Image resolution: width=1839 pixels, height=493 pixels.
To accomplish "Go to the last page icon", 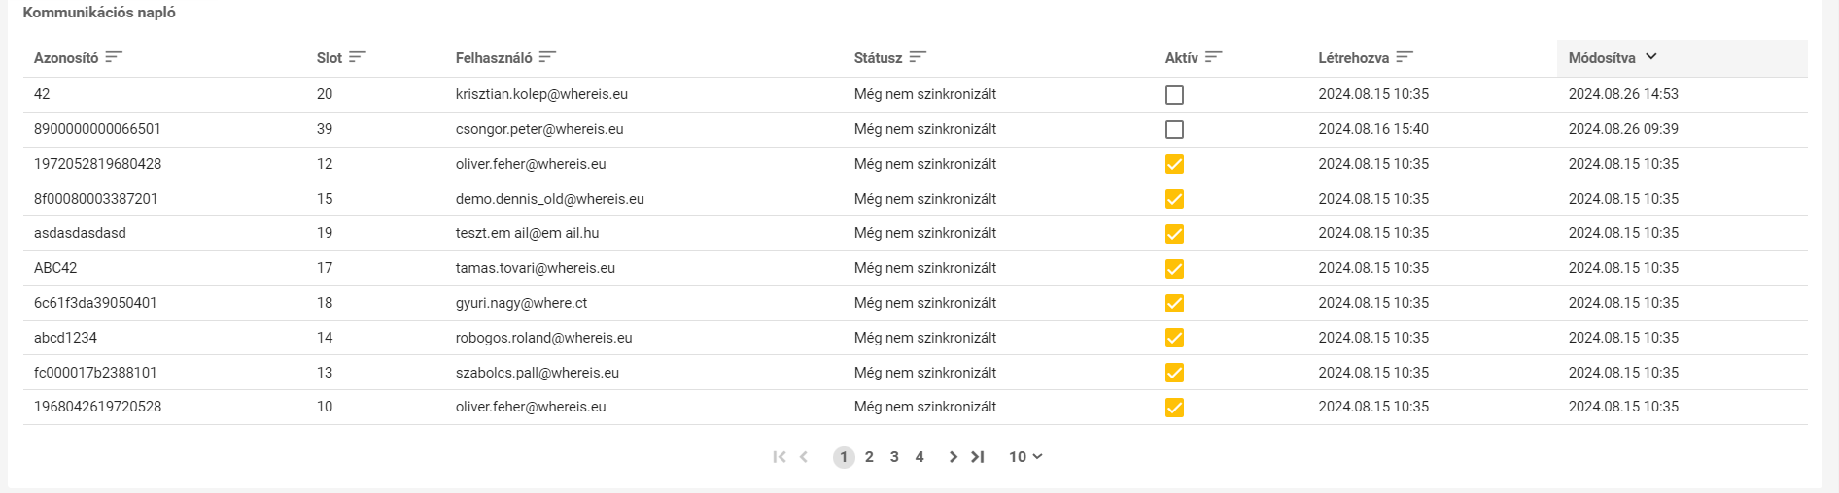I will coord(978,456).
